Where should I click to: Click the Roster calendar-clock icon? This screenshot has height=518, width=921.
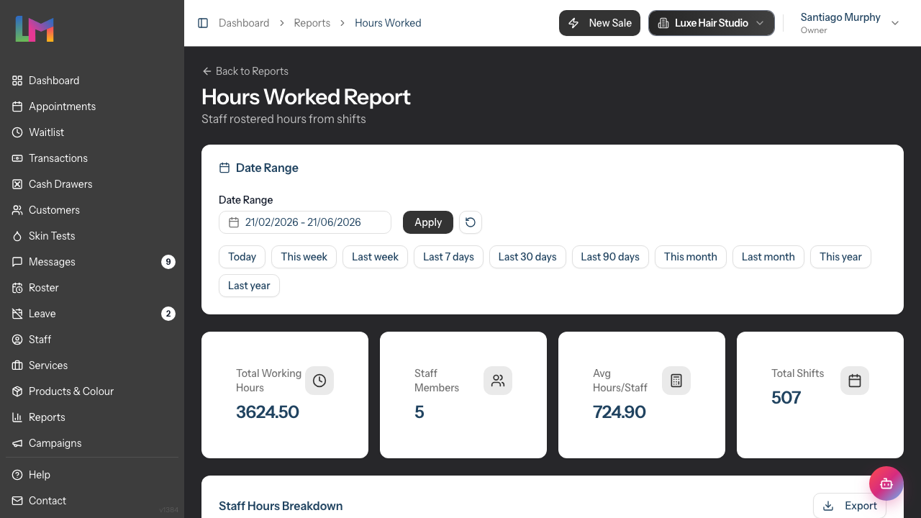point(17,288)
